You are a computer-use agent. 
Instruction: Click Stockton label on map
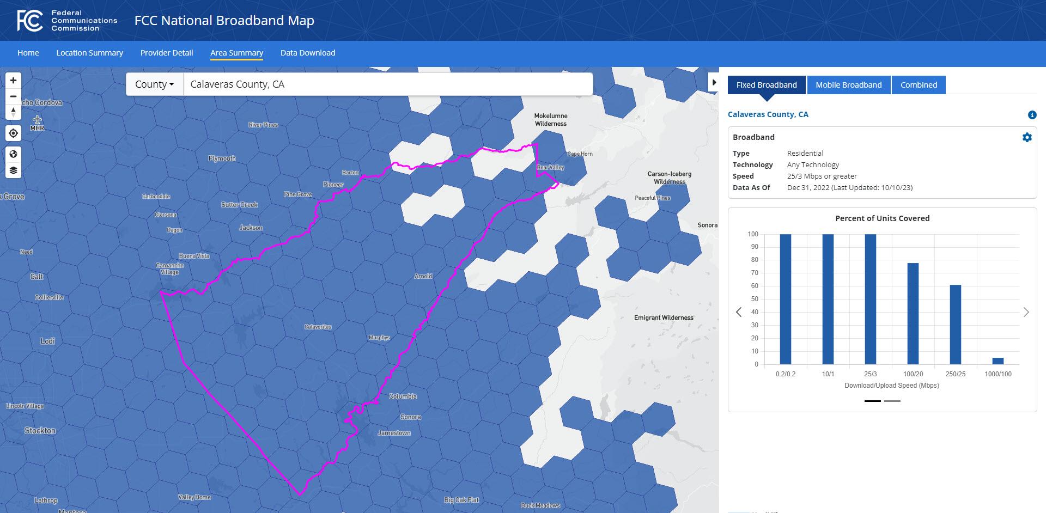40,431
